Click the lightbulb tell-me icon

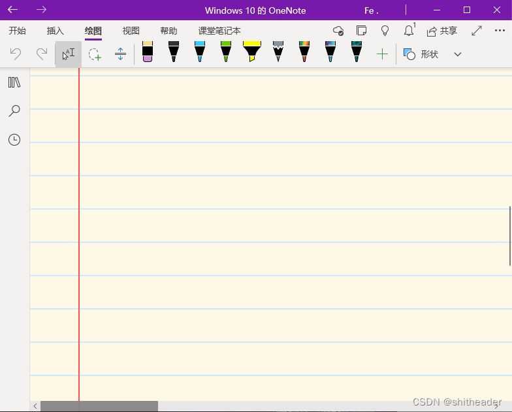click(385, 31)
